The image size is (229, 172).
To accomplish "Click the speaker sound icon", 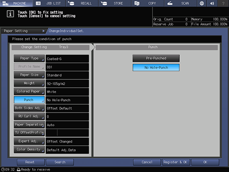I will pyautogui.click(x=212, y=3).
